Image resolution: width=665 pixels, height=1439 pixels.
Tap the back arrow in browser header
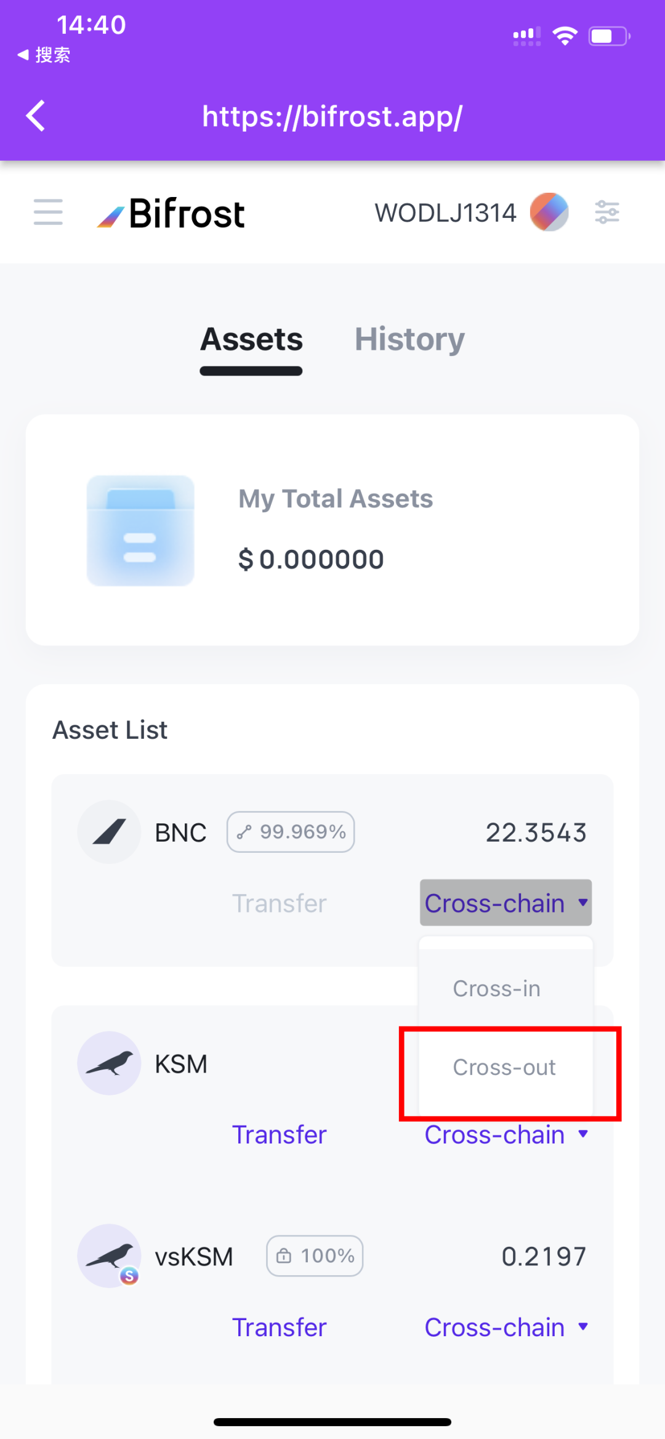[36, 116]
